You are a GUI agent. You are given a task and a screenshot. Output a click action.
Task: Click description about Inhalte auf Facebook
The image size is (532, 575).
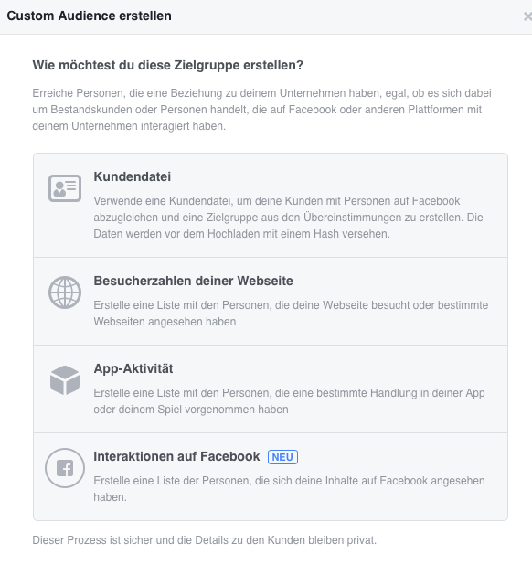click(x=289, y=489)
